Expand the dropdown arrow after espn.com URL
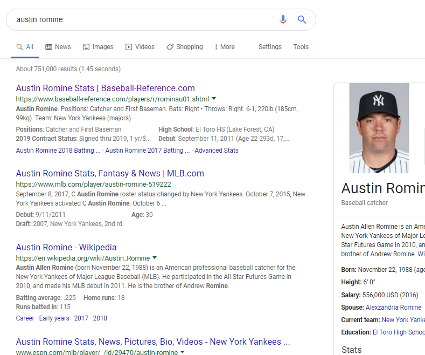Screen dimensions: 425x355 [183, 352]
